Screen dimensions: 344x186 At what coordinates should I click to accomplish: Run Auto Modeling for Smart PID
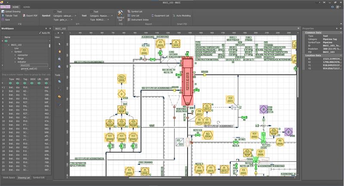[181, 15]
